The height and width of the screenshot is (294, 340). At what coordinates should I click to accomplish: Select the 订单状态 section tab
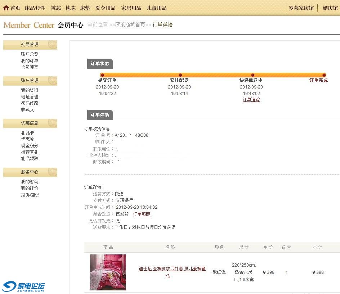tap(100, 64)
